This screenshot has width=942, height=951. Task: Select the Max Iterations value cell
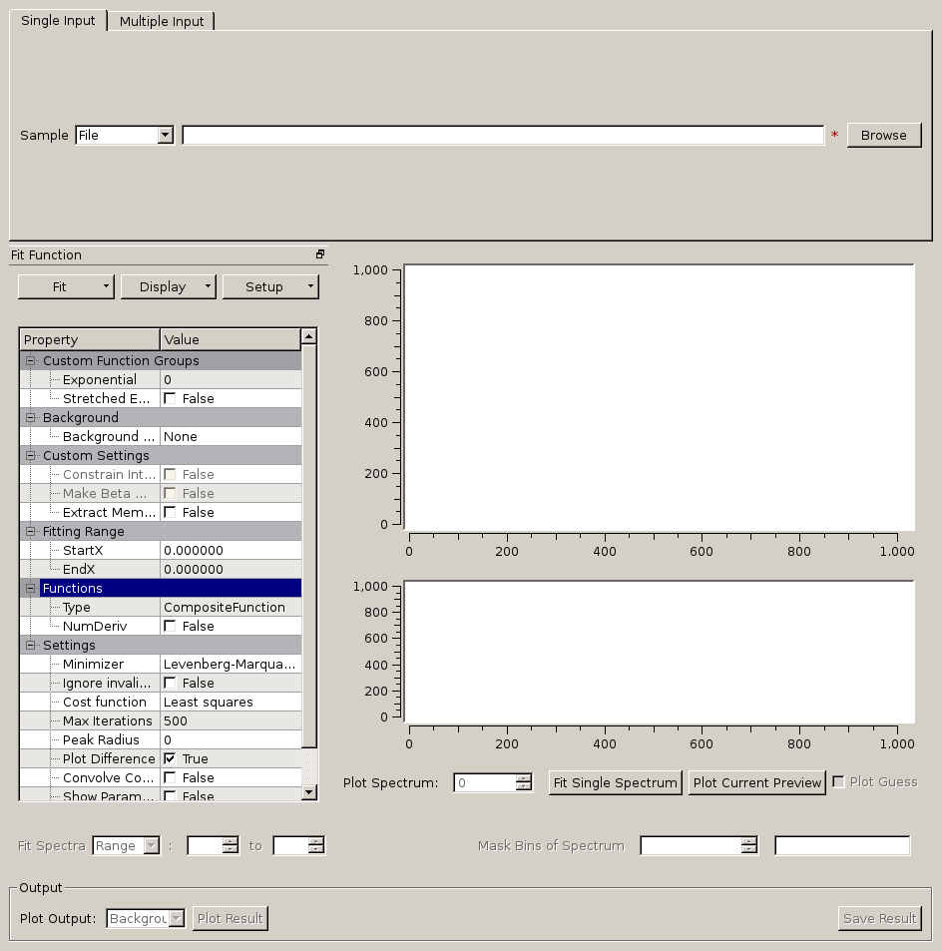pos(230,721)
